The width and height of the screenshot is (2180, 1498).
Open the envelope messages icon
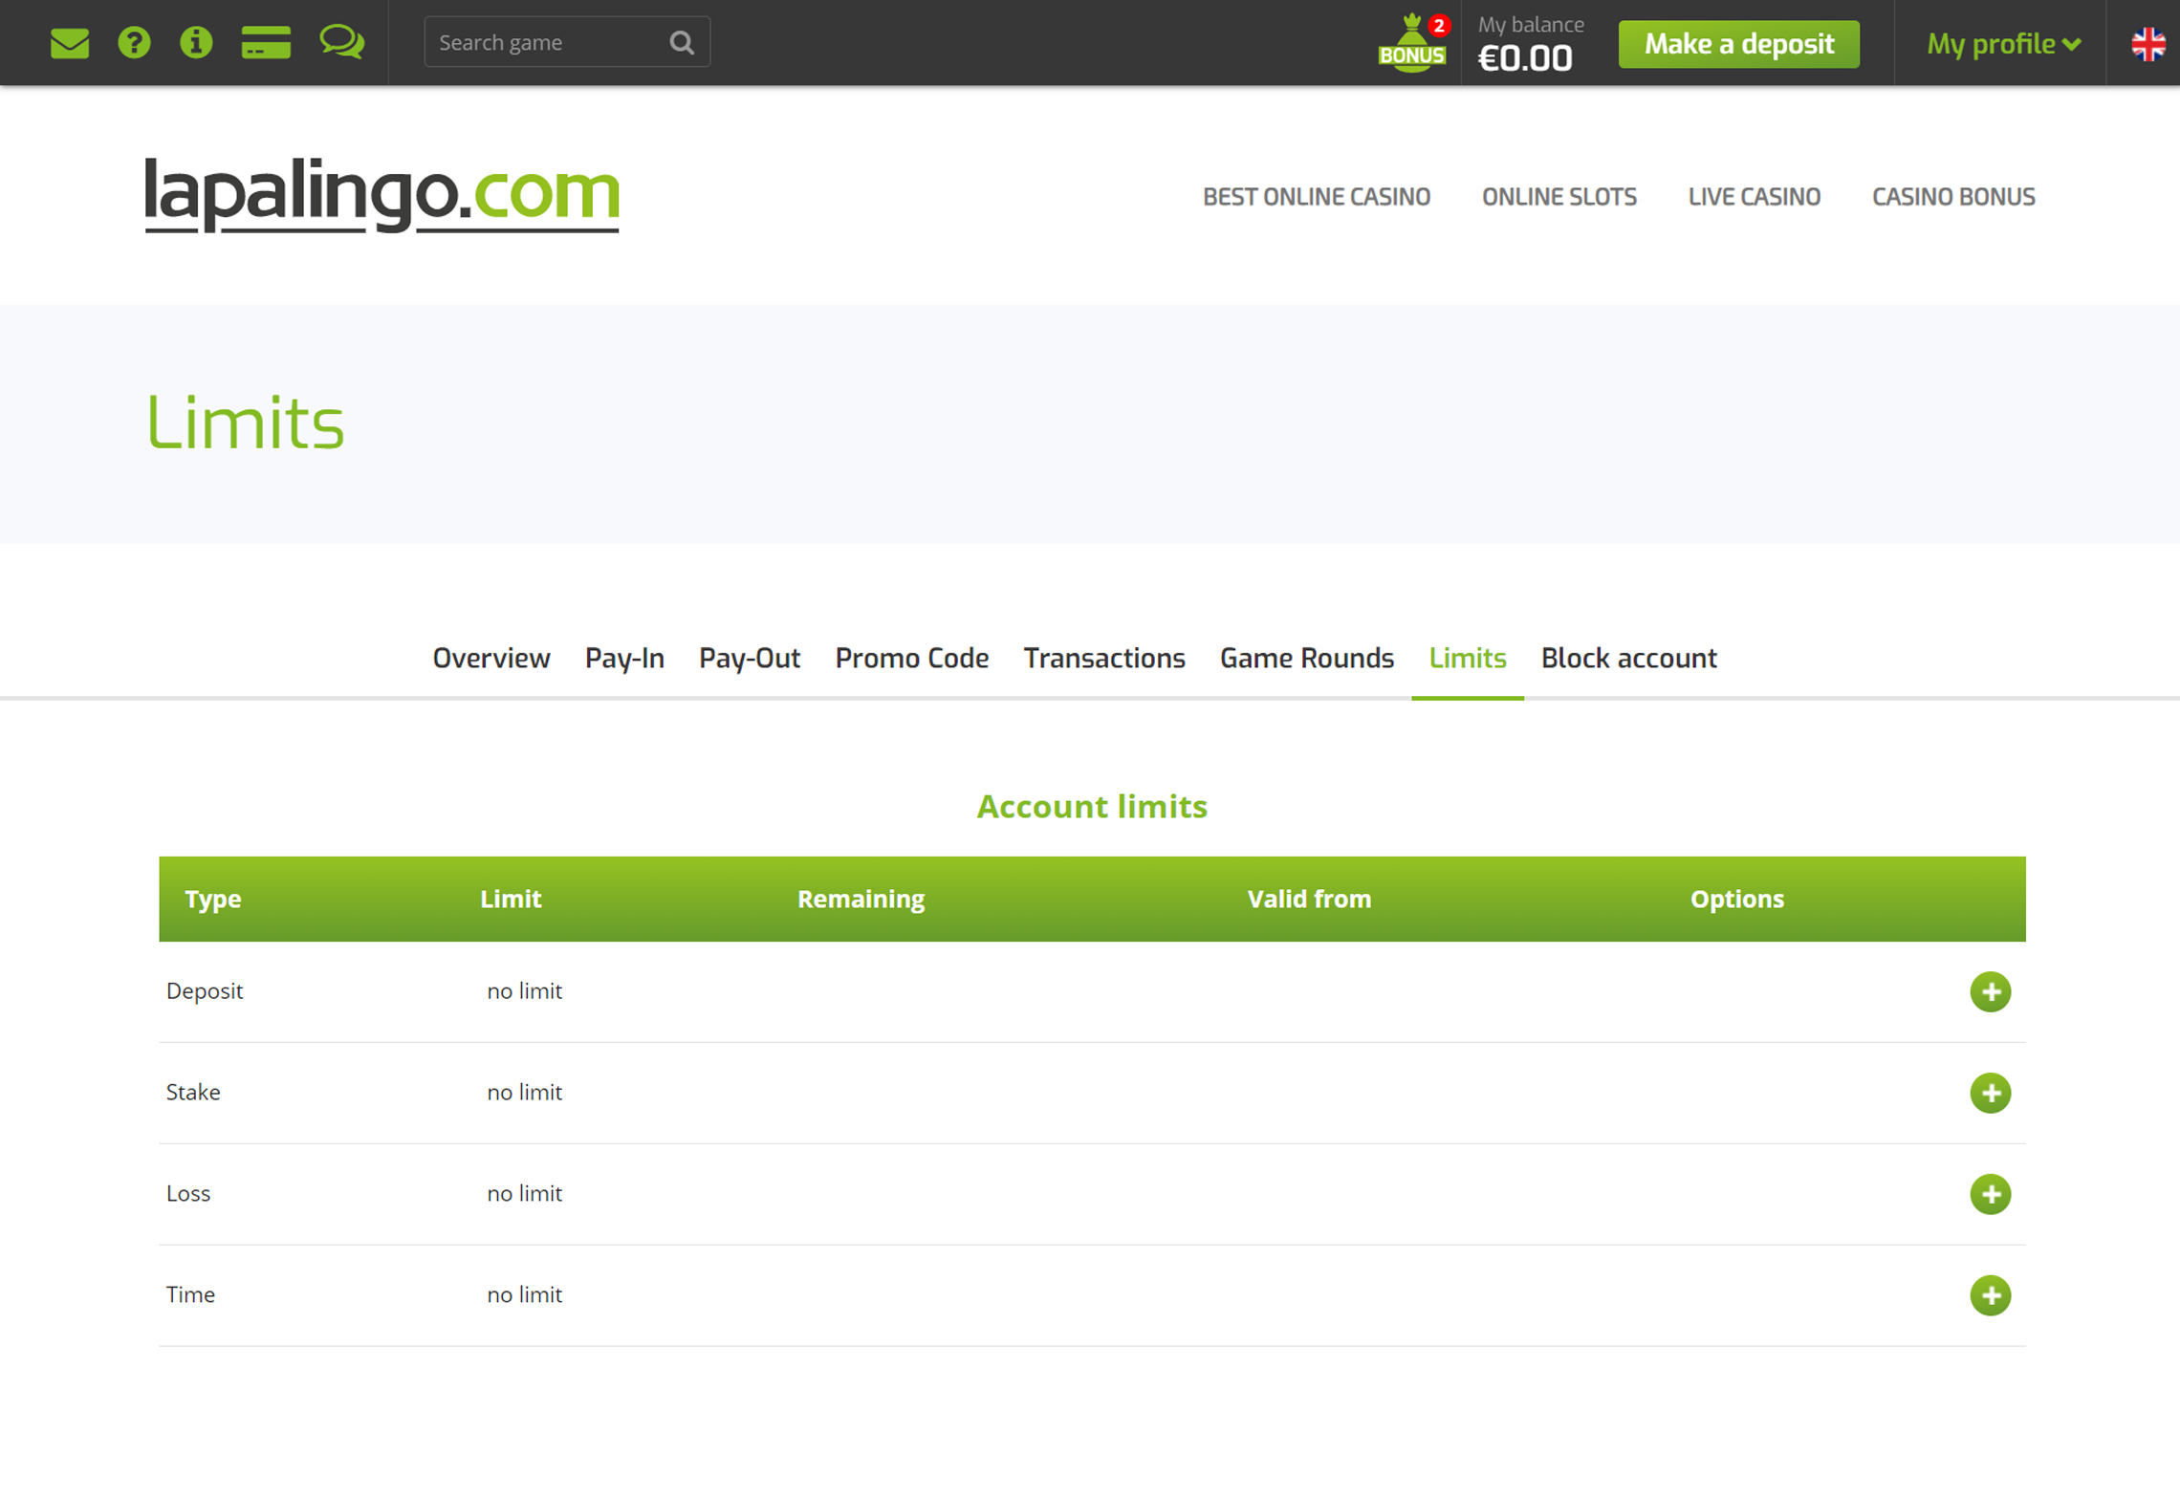(70, 43)
